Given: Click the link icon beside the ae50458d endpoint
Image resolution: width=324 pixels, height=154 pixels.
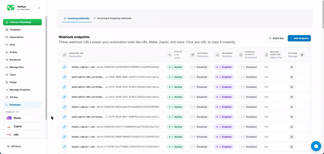Looking at the screenshot, I should coord(64,67).
